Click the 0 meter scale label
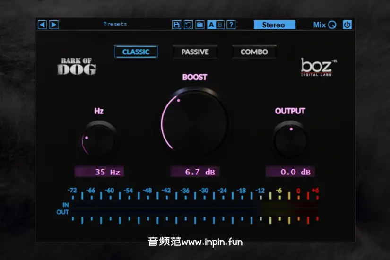This screenshot has height=260, width=390. point(298,191)
